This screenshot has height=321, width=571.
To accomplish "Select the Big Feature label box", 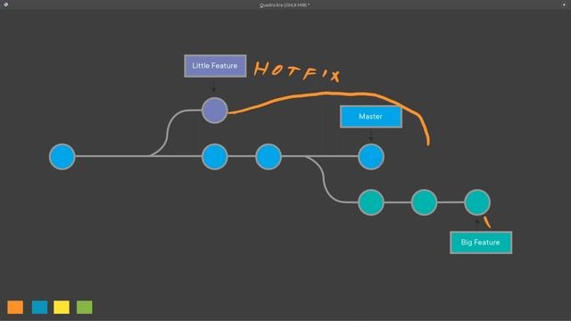I will click(481, 243).
